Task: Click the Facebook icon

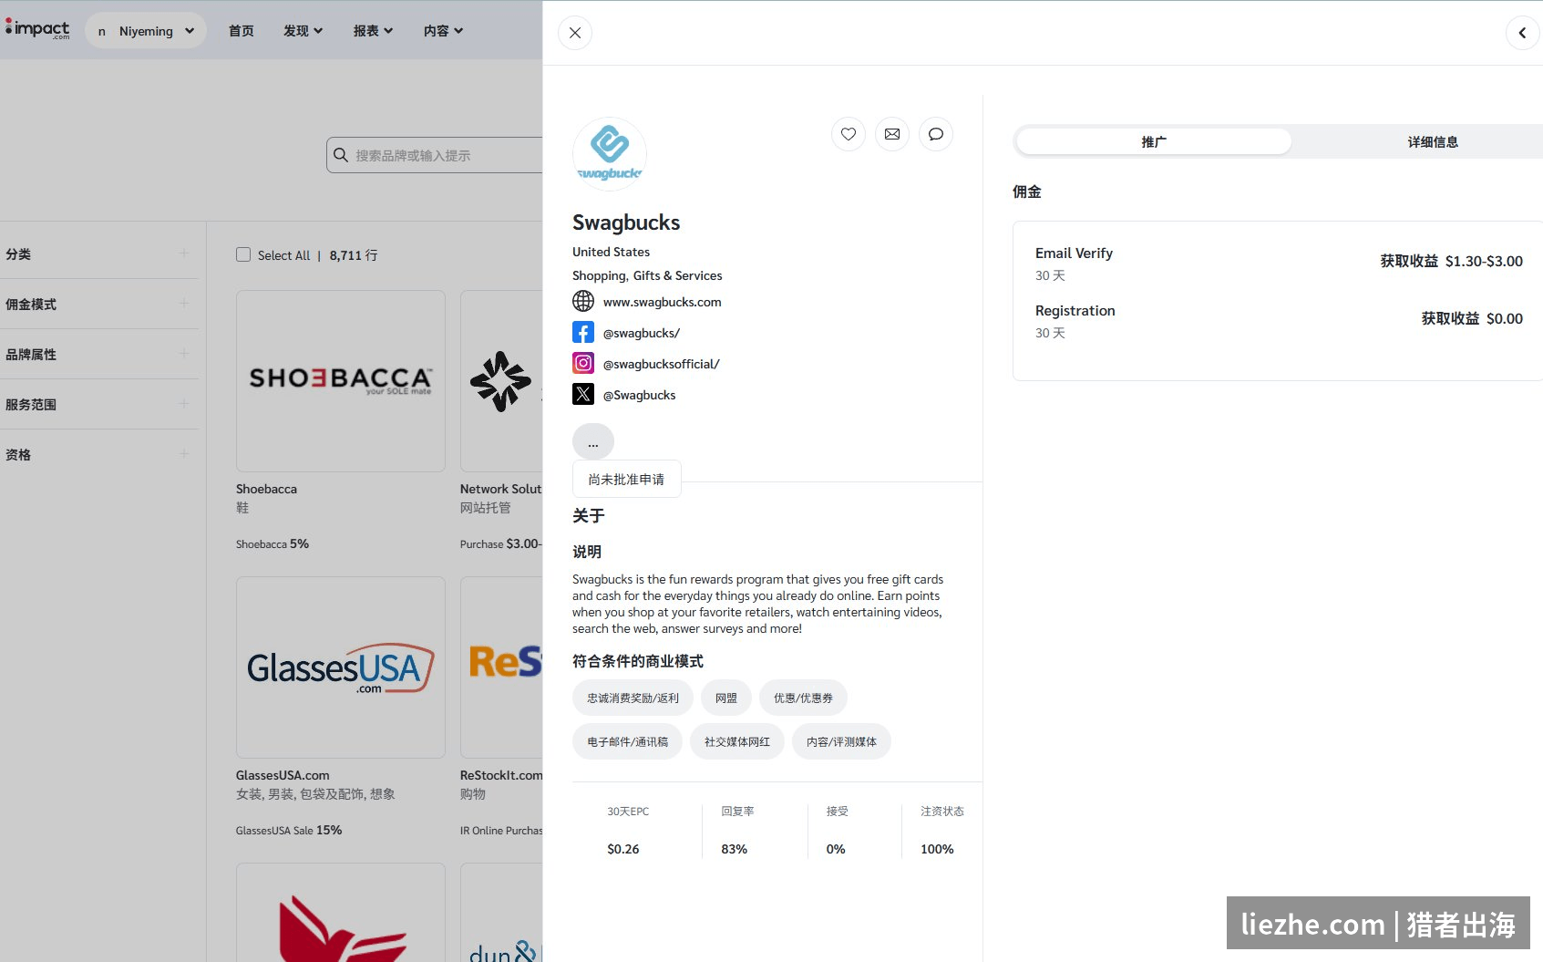Action: (583, 332)
